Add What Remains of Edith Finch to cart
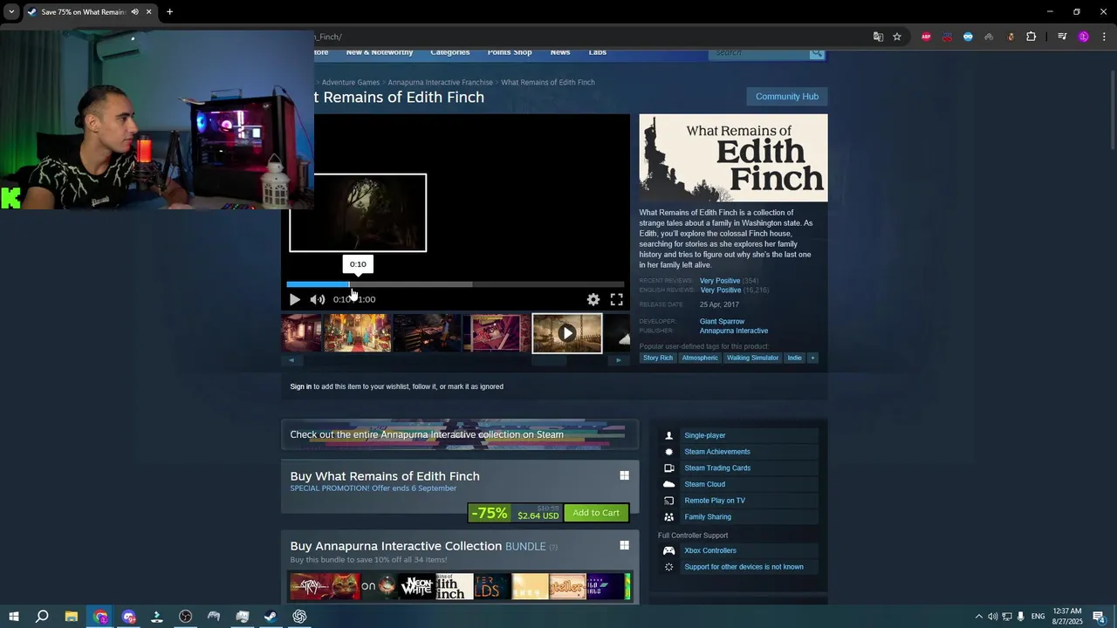The width and height of the screenshot is (1117, 628). pyautogui.click(x=596, y=513)
